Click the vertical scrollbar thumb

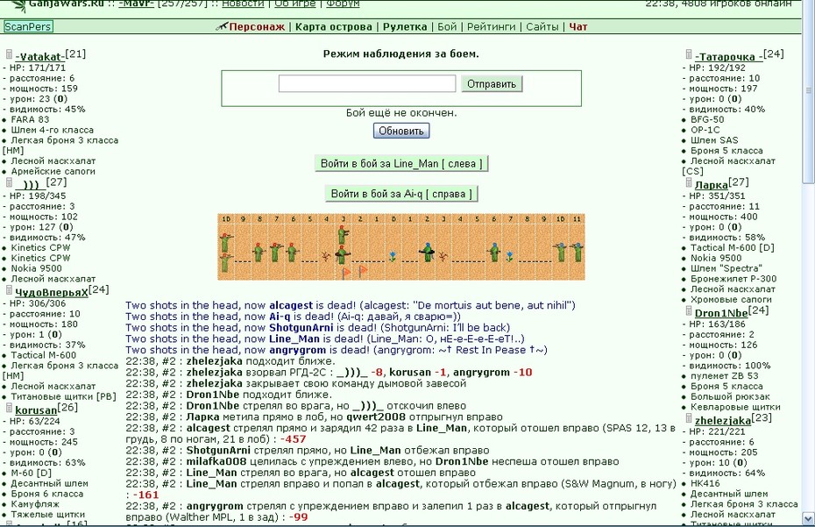[x=809, y=91]
